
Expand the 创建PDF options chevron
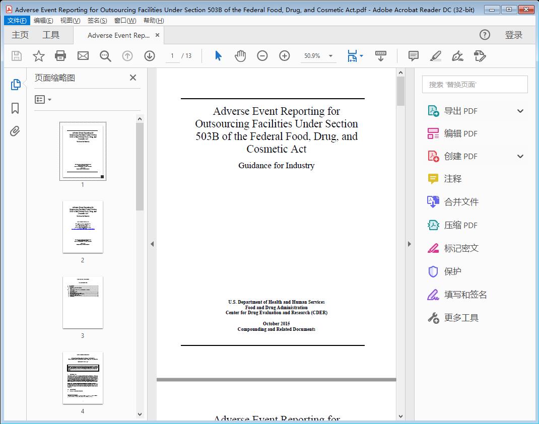click(x=520, y=156)
